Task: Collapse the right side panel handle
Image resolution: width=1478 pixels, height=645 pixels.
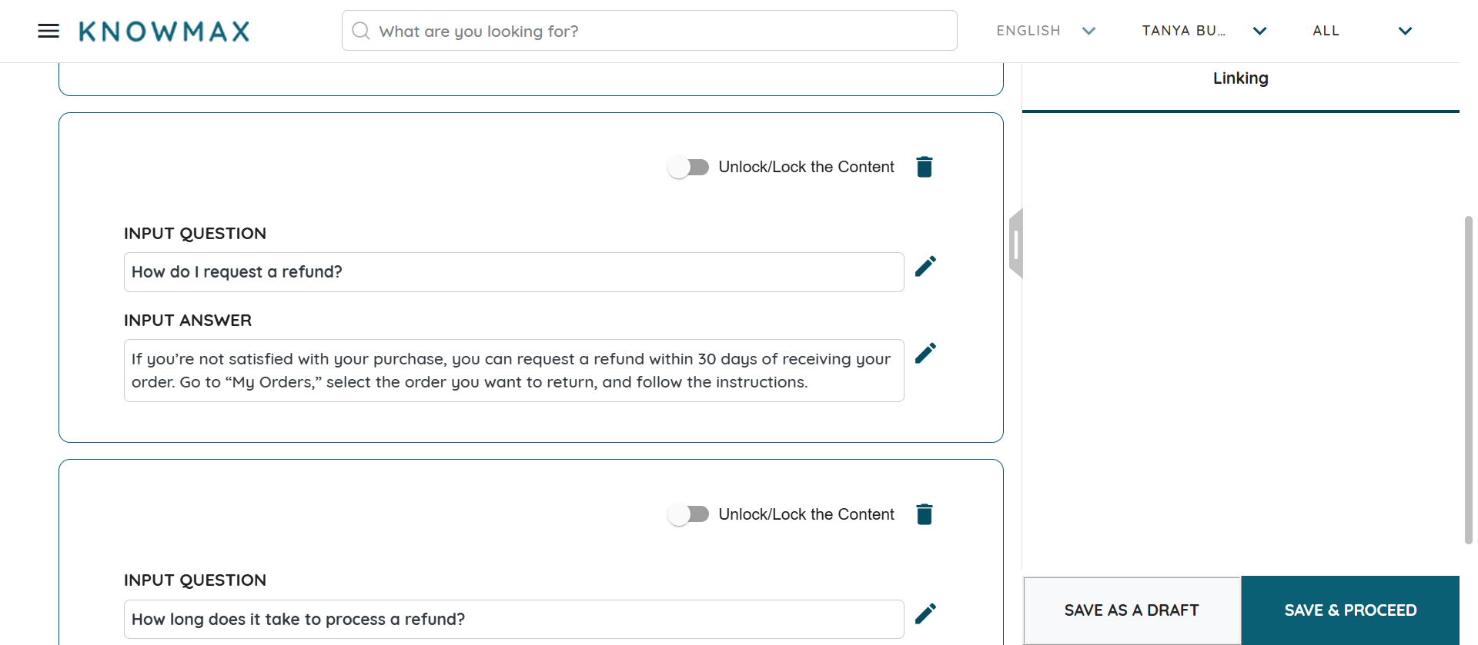Action: 1016,244
